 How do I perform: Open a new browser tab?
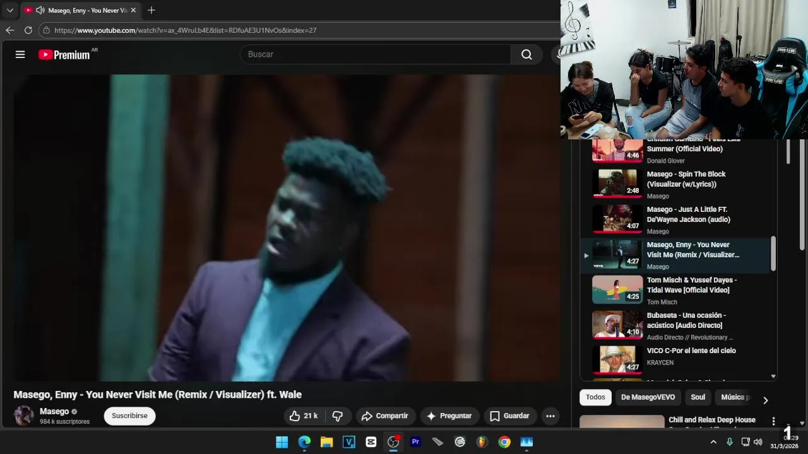click(x=151, y=10)
